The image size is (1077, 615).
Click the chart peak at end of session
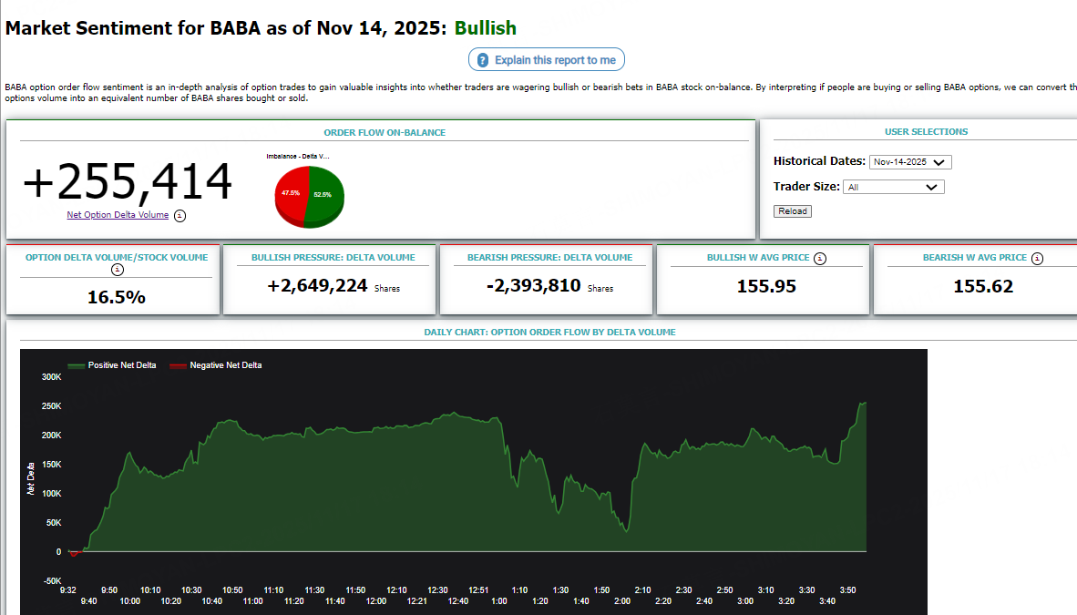pos(864,404)
